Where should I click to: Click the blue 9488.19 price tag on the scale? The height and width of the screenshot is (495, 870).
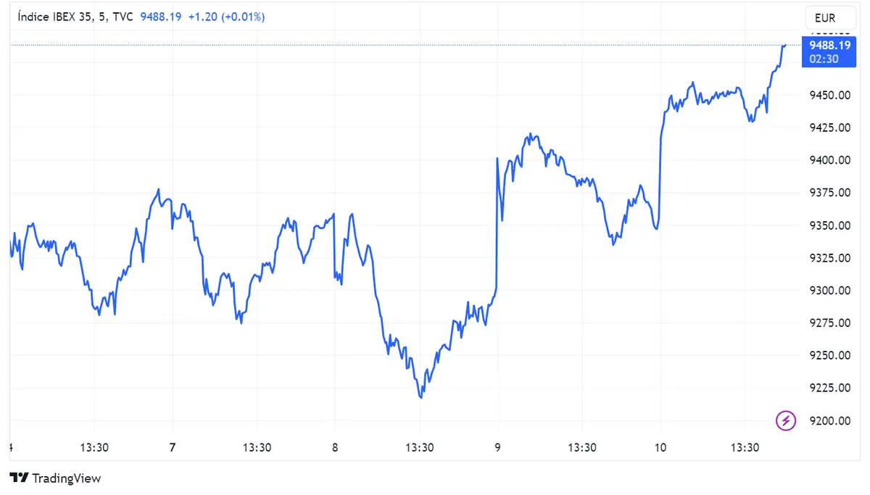828,45
